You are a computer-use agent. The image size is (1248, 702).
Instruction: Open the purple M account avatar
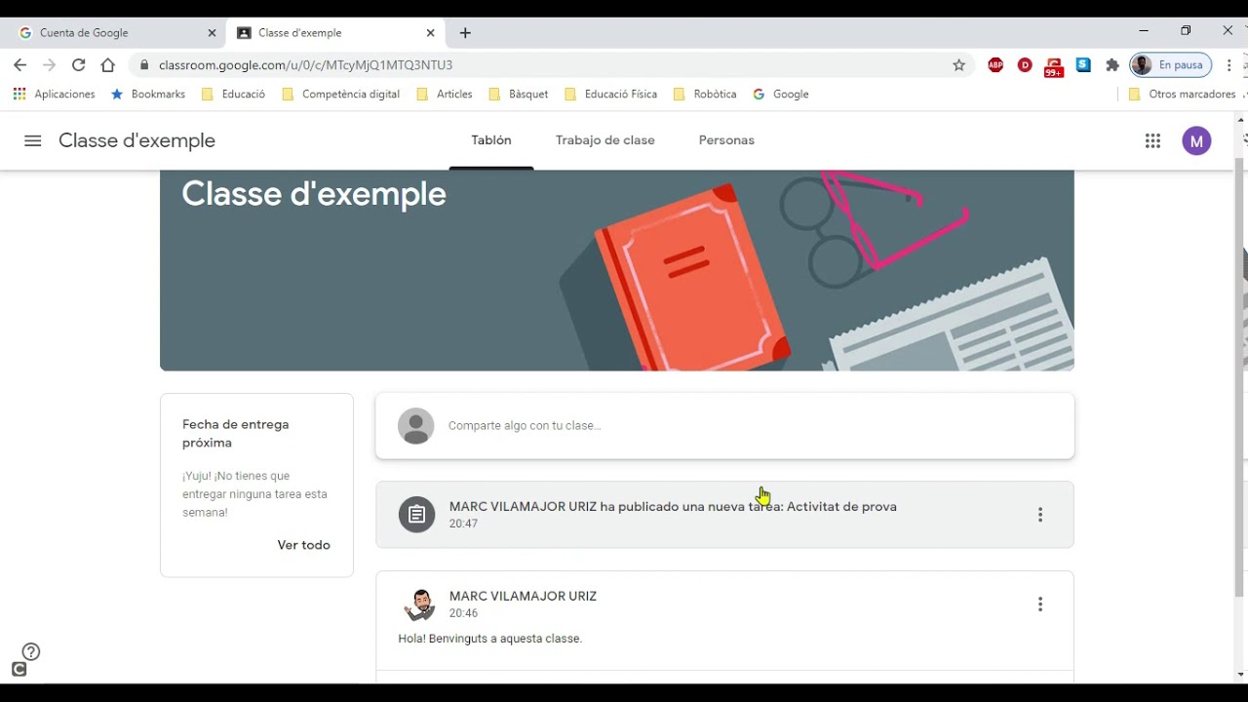coord(1196,140)
